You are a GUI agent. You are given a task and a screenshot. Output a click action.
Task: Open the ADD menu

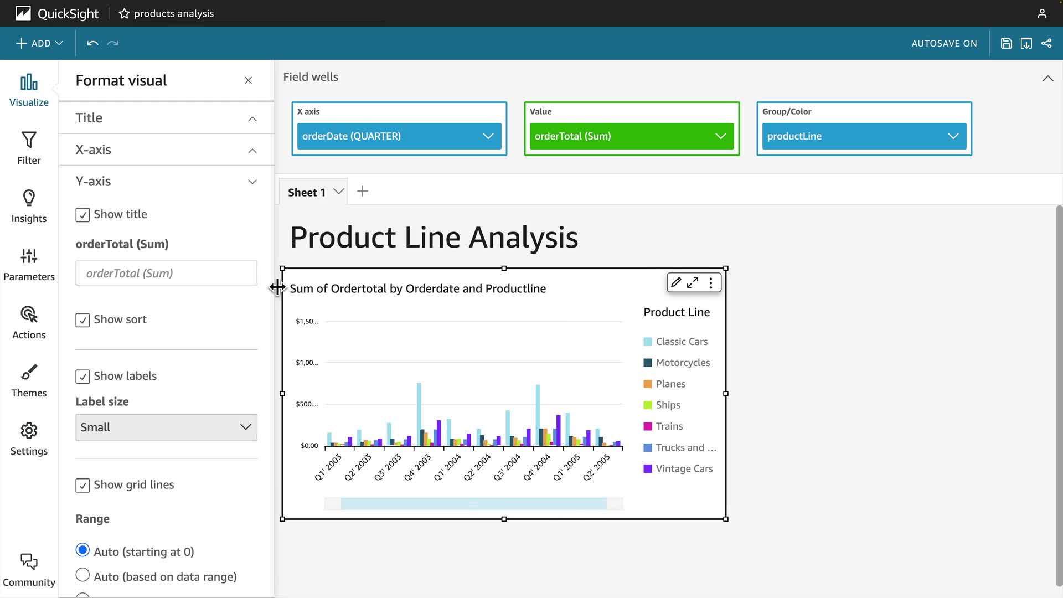[x=39, y=43]
